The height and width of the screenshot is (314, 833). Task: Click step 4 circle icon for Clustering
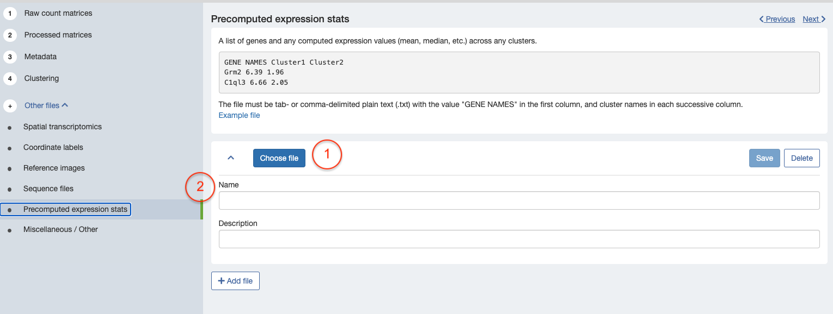click(10, 79)
